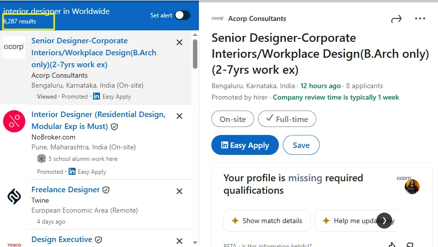The width and height of the screenshot is (438, 247).
Task: Dismiss the NoBroker Interior Designer job
Action: click(179, 116)
